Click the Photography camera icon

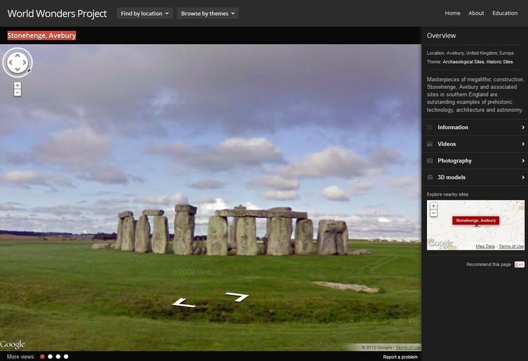(x=430, y=161)
